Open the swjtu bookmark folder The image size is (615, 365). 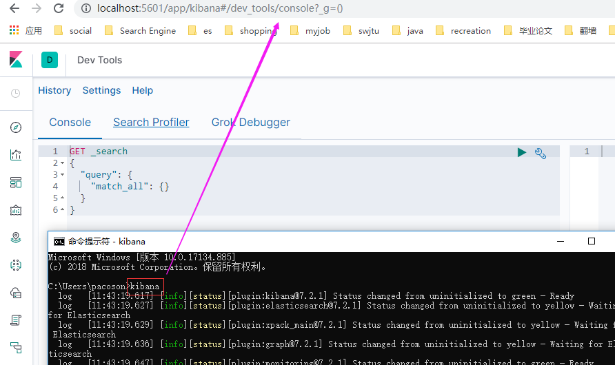tap(361, 30)
